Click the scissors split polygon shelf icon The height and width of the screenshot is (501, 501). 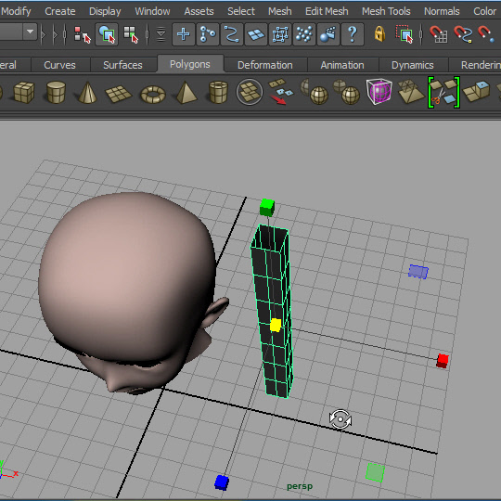[x=443, y=93]
